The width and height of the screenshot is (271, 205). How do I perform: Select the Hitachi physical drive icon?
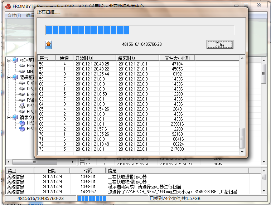(22, 66)
